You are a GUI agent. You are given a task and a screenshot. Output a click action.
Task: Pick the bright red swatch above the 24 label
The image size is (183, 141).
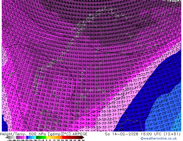click(x=63, y=138)
